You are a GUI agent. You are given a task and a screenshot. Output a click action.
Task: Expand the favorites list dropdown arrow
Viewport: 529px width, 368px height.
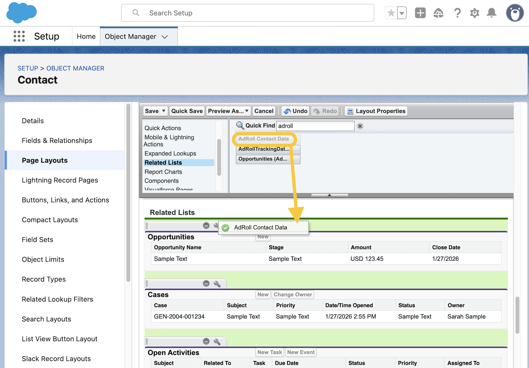click(x=402, y=13)
